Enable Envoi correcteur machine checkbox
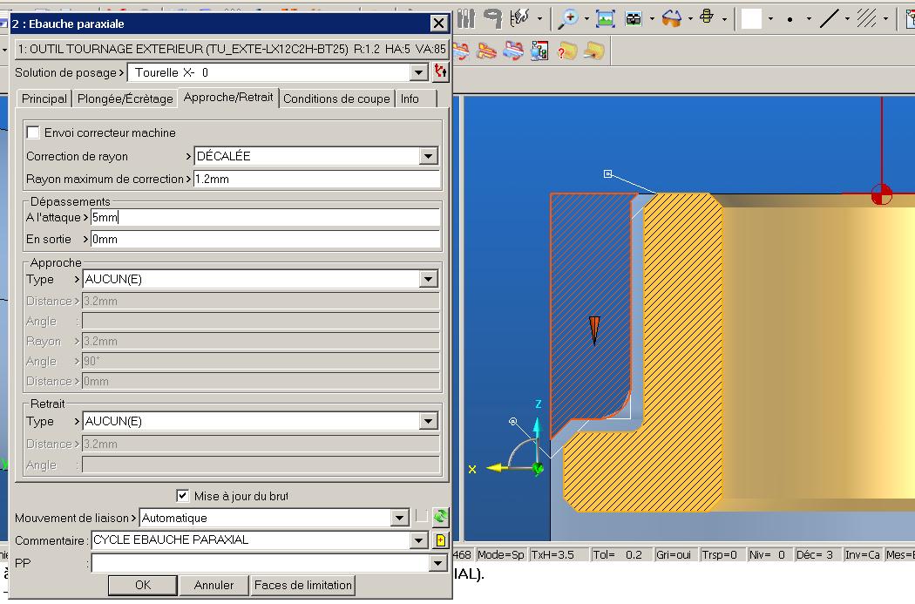Screen dimensions: 915x604 point(33,132)
